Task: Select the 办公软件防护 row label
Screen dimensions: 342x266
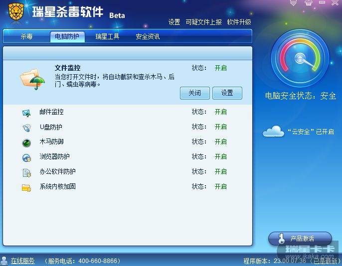Action: point(58,171)
